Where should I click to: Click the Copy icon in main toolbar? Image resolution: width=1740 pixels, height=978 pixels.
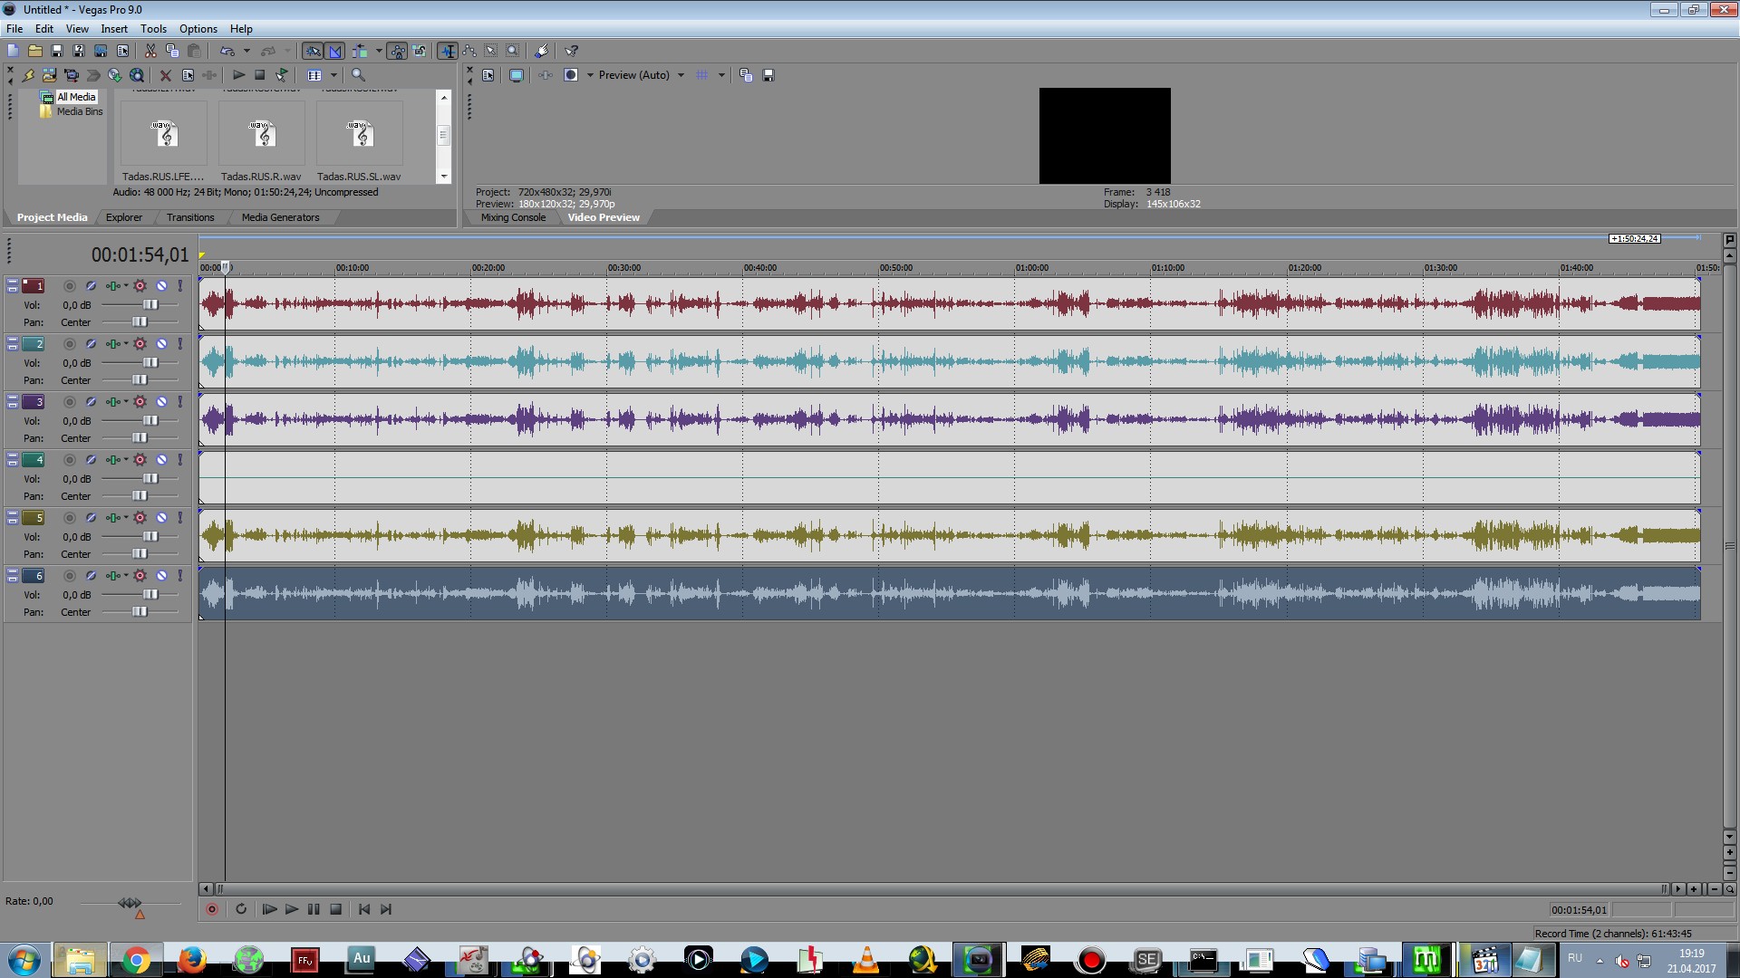tap(172, 51)
